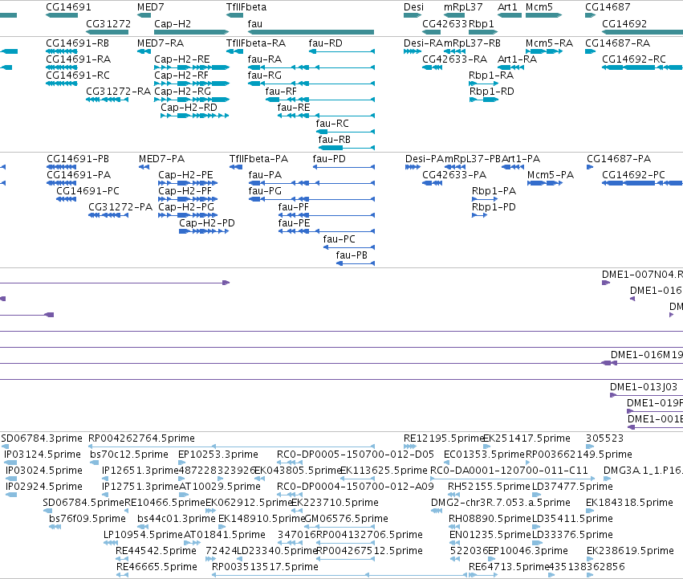
Task: Click EST RE44542.5prime
Action: (x=122, y=559)
